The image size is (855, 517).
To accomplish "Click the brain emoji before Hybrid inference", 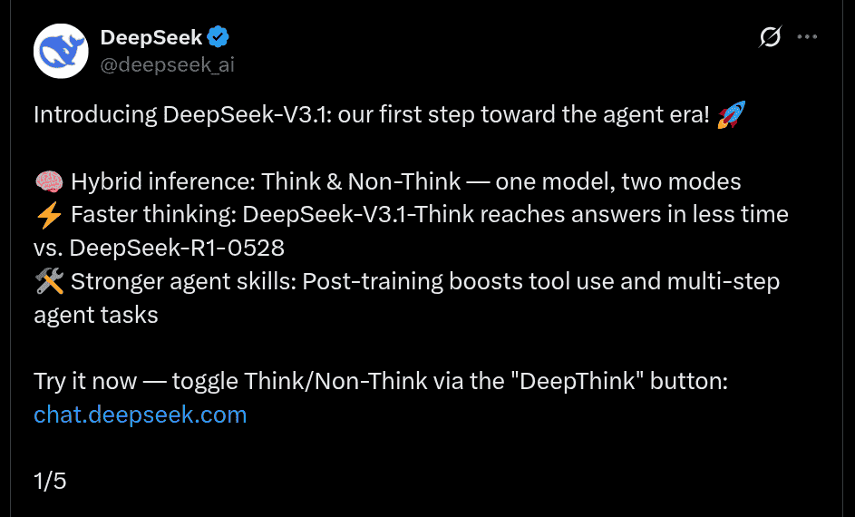I will [48, 181].
